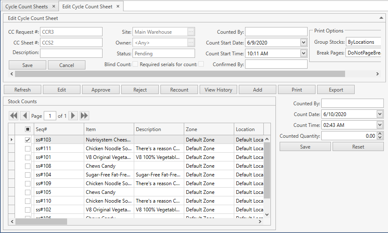This screenshot has height=233, width=388.
Task: Open the Group Stocks ByLocations dropdown
Action: tap(363, 42)
